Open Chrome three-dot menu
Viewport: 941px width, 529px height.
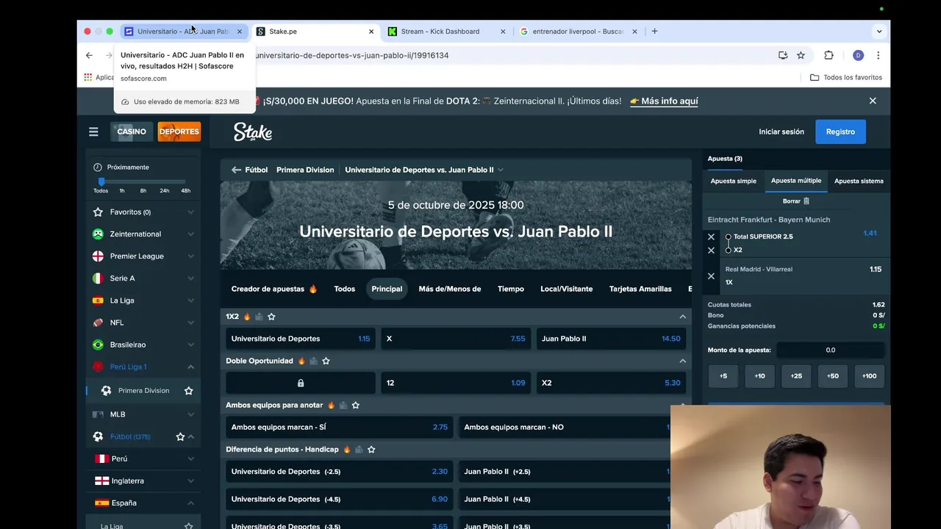click(x=878, y=55)
